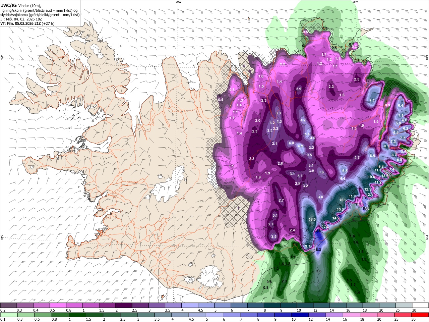This screenshot has width=429, height=322.
Task: Click the 9.1 value on the map
Action: 308,247
